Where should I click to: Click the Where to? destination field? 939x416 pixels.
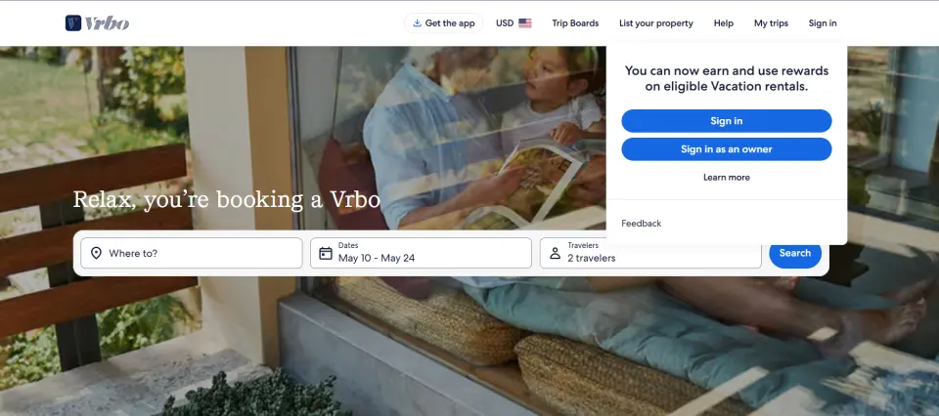click(x=192, y=253)
